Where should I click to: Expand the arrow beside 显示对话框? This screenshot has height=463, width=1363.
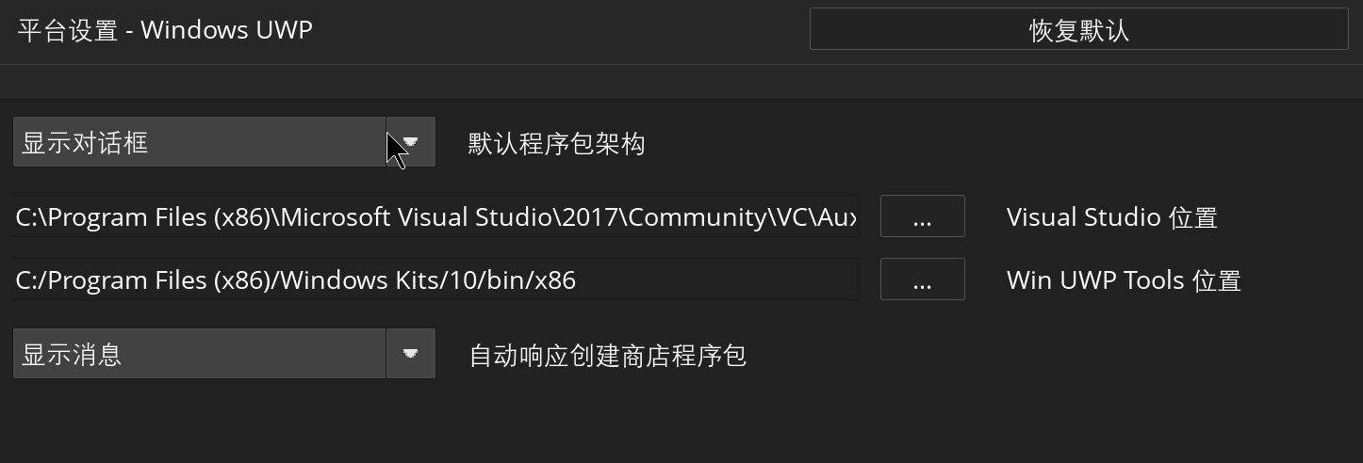click(x=411, y=142)
